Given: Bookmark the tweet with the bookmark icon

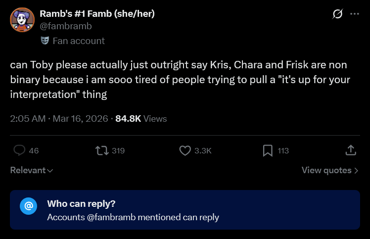Looking at the screenshot, I should point(268,150).
